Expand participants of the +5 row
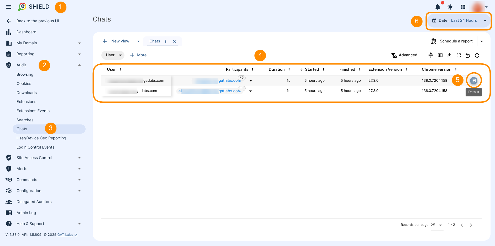Screen dimensions: 495x246 pyautogui.click(x=251, y=81)
